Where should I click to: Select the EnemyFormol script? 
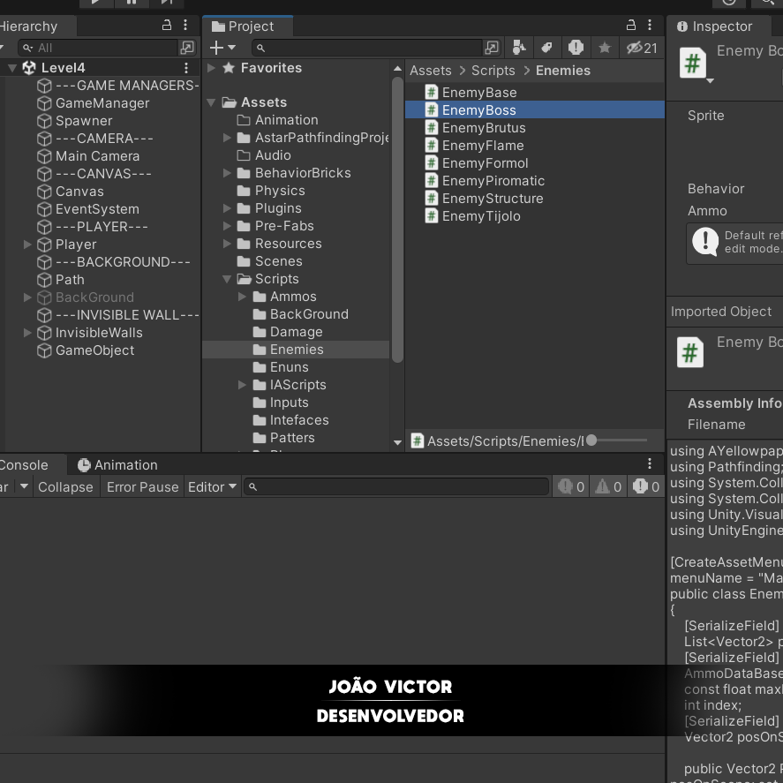(485, 162)
